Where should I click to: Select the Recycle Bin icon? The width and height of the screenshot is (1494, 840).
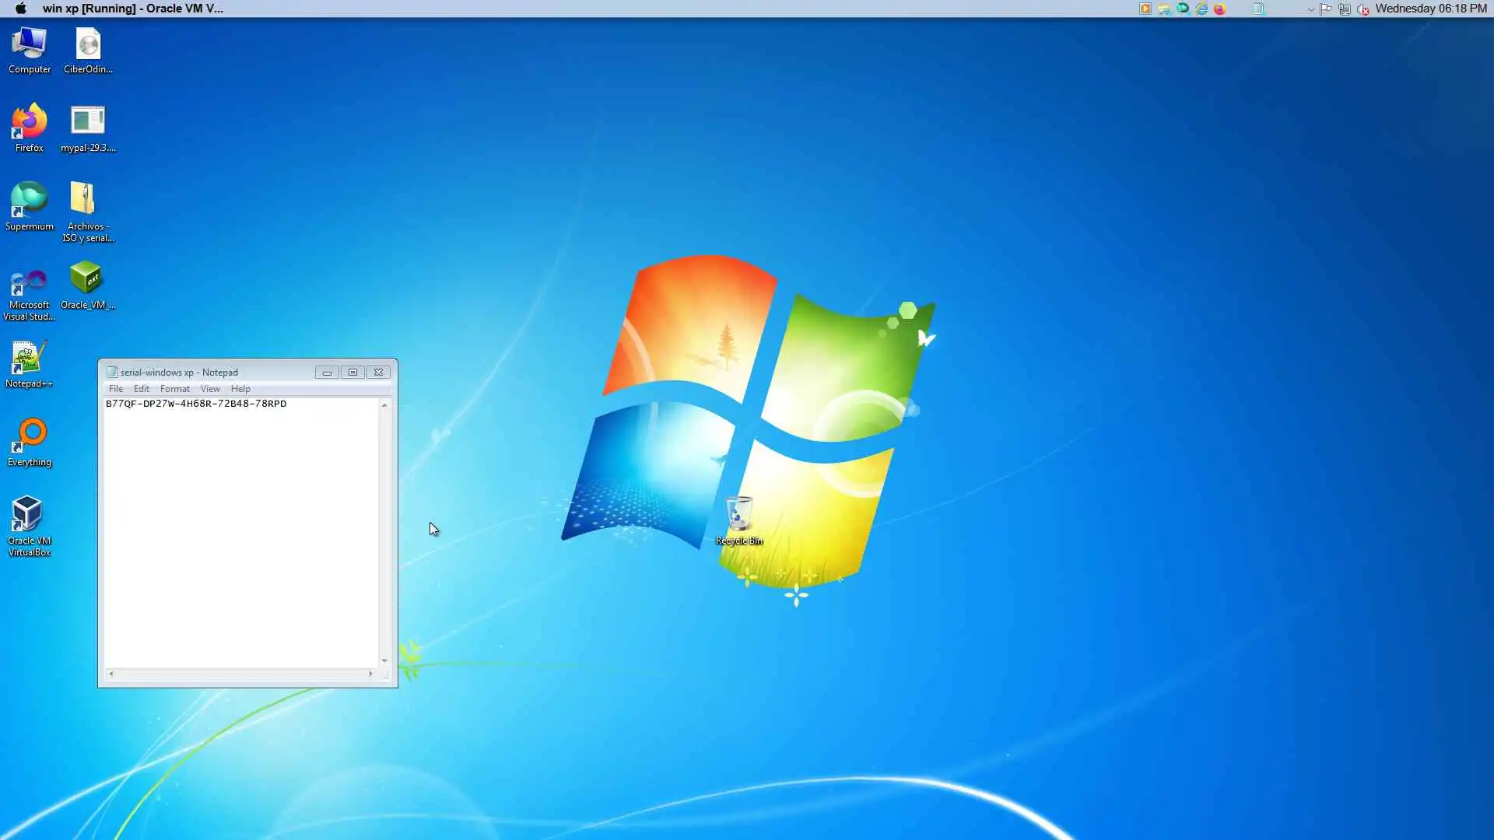click(x=738, y=516)
